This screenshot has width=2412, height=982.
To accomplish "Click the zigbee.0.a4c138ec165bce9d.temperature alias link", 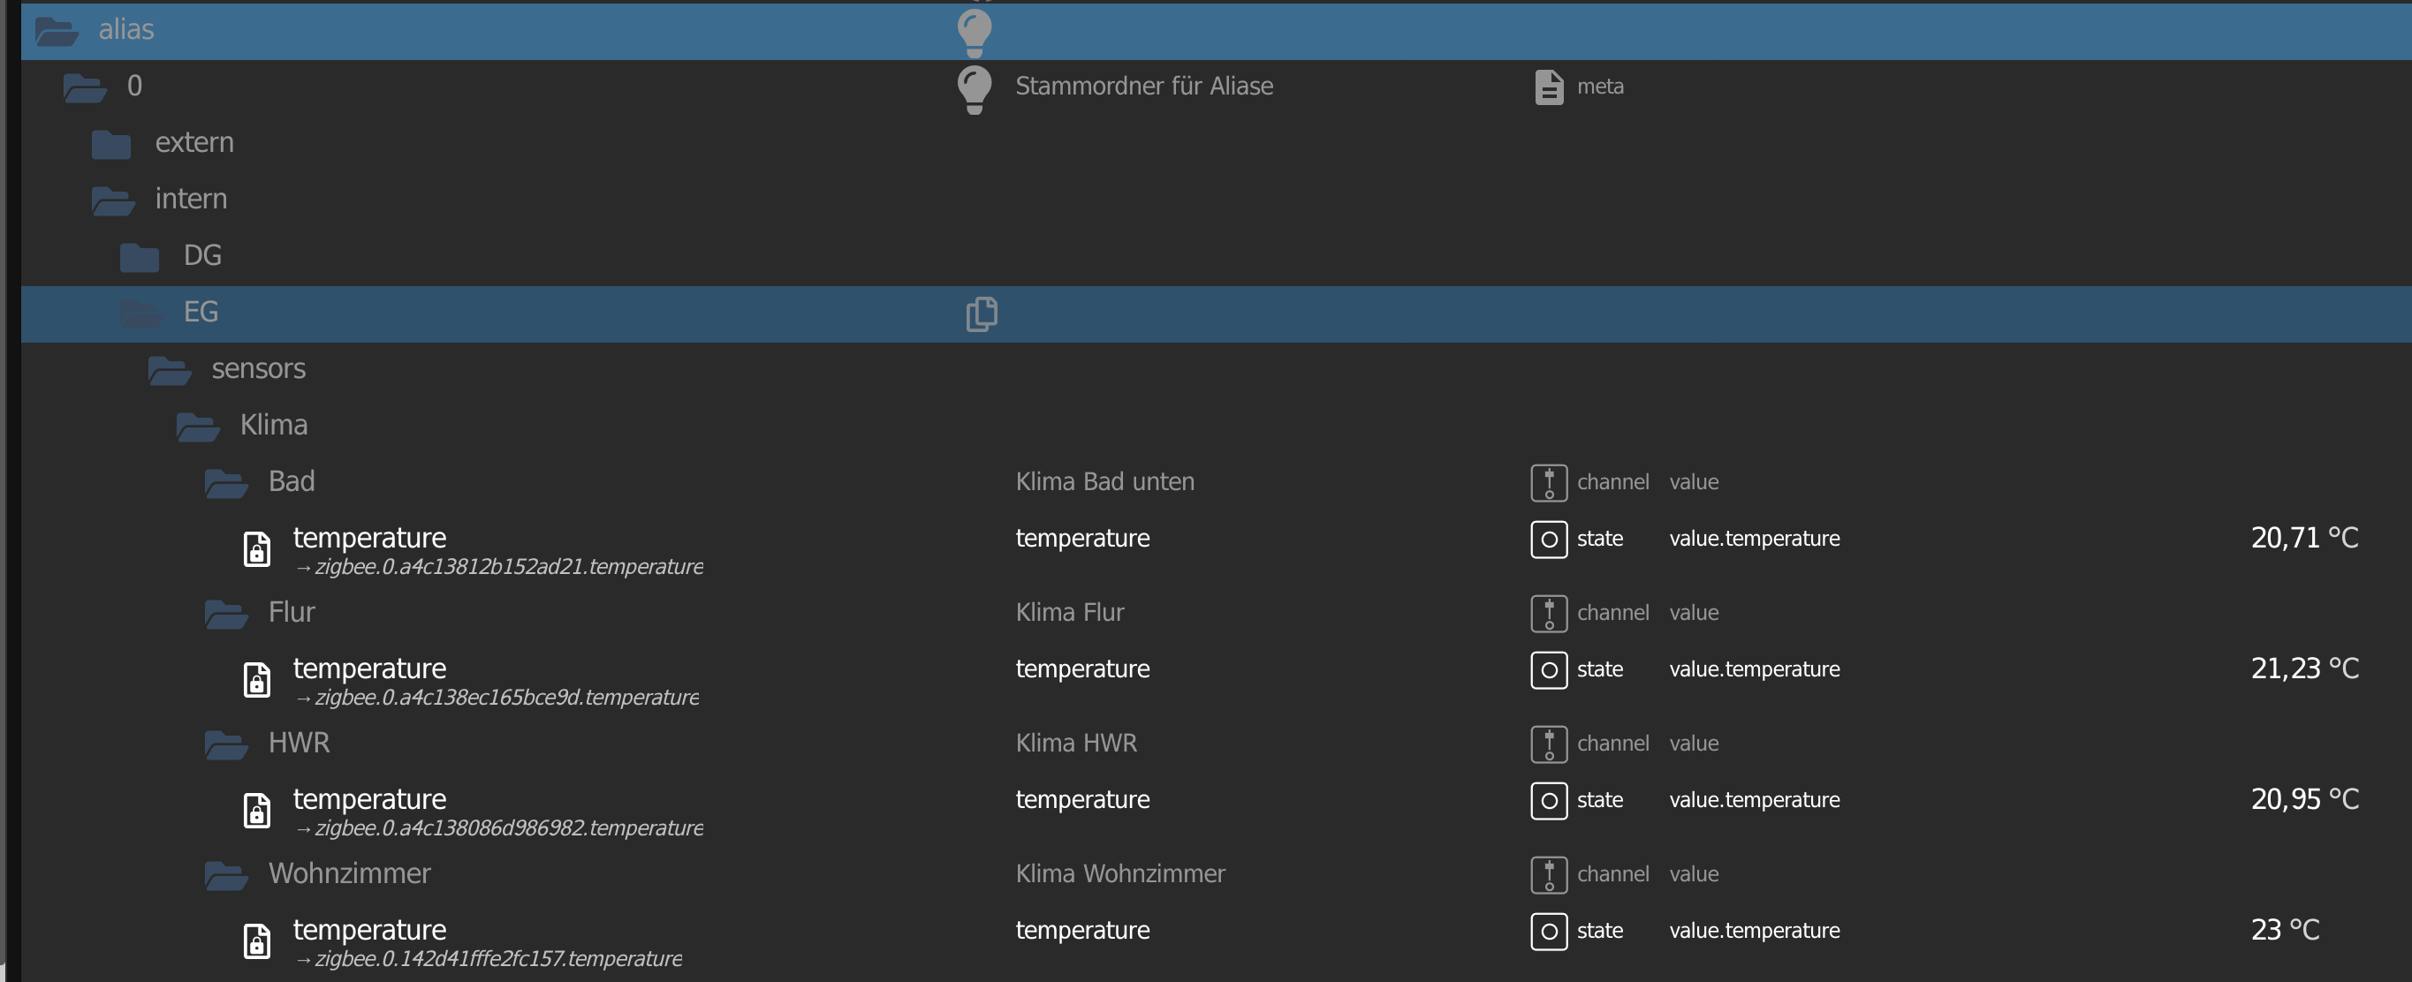I will pos(506,699).
